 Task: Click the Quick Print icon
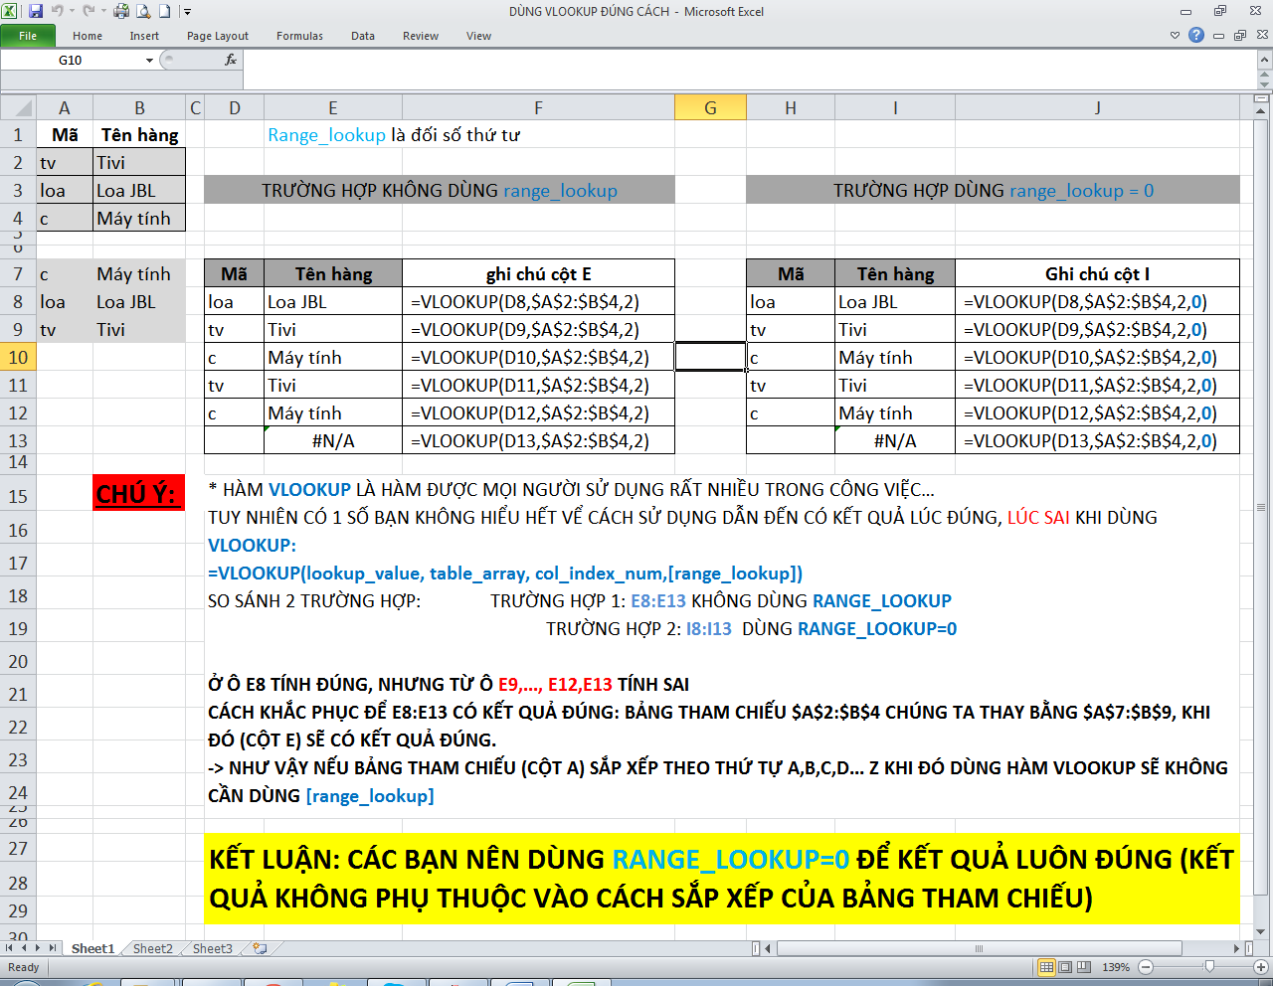coord(121,12)
